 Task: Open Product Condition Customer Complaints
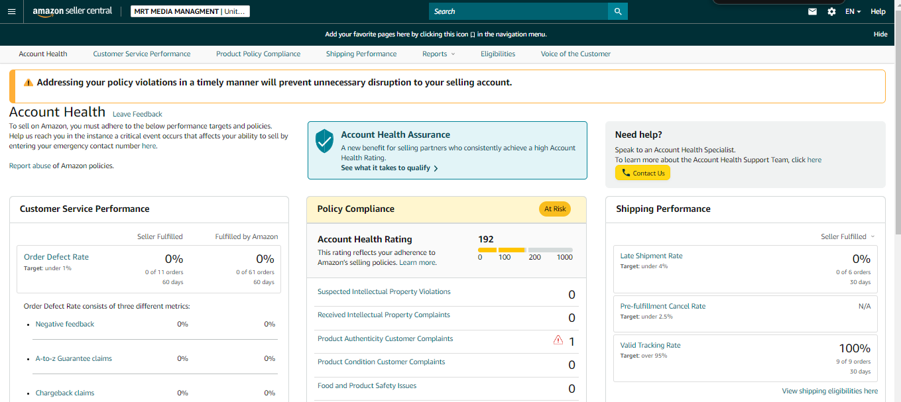381,362
